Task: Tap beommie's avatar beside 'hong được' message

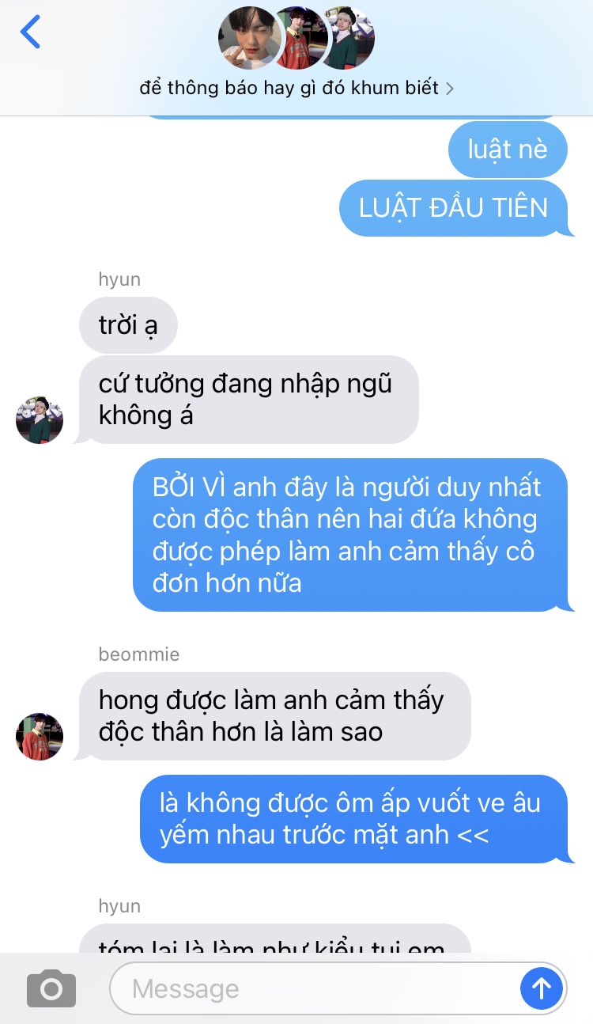Action: 40,737
